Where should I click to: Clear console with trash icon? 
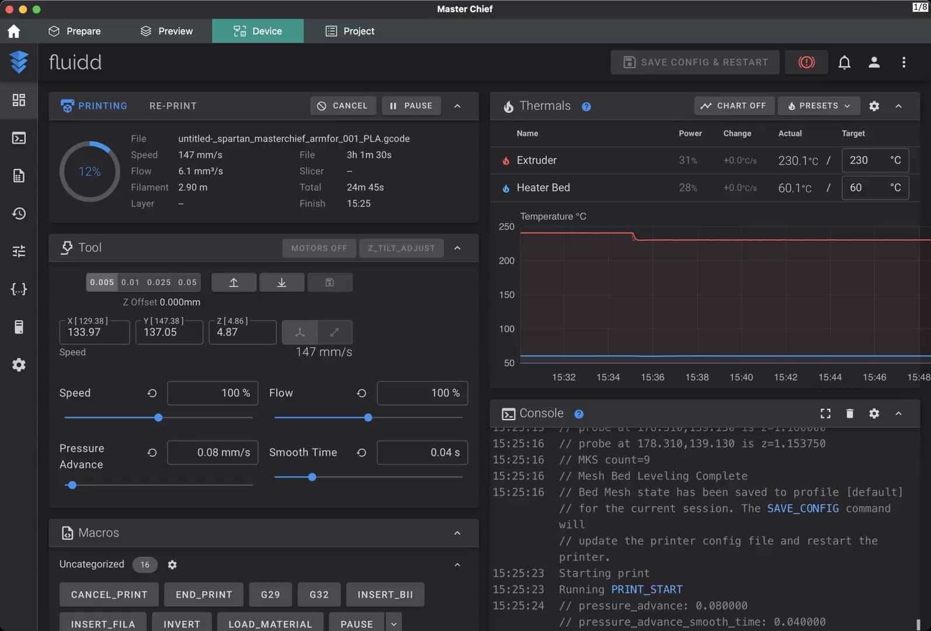pyautogui.click(x=849, y=414)
